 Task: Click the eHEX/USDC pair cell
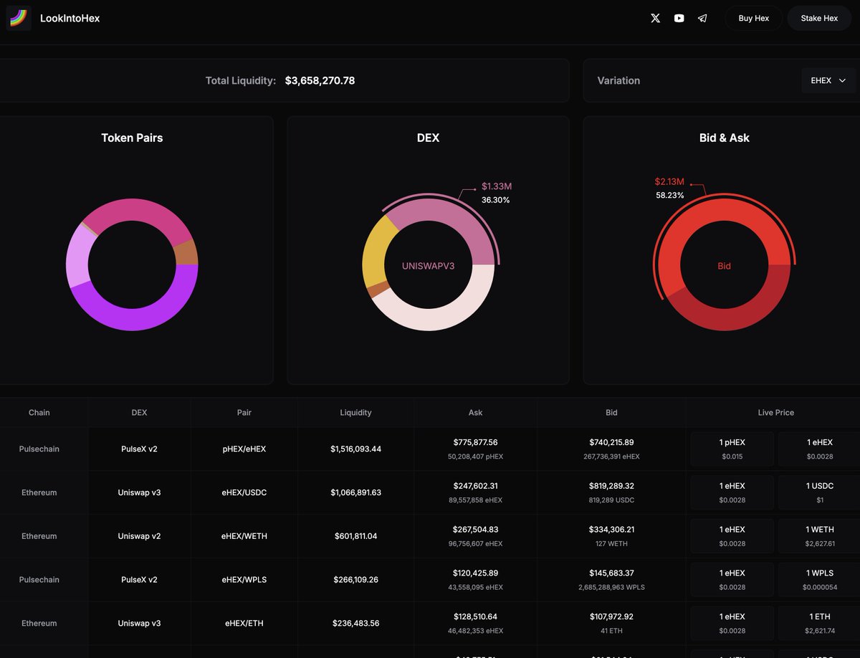click(244, 493)
